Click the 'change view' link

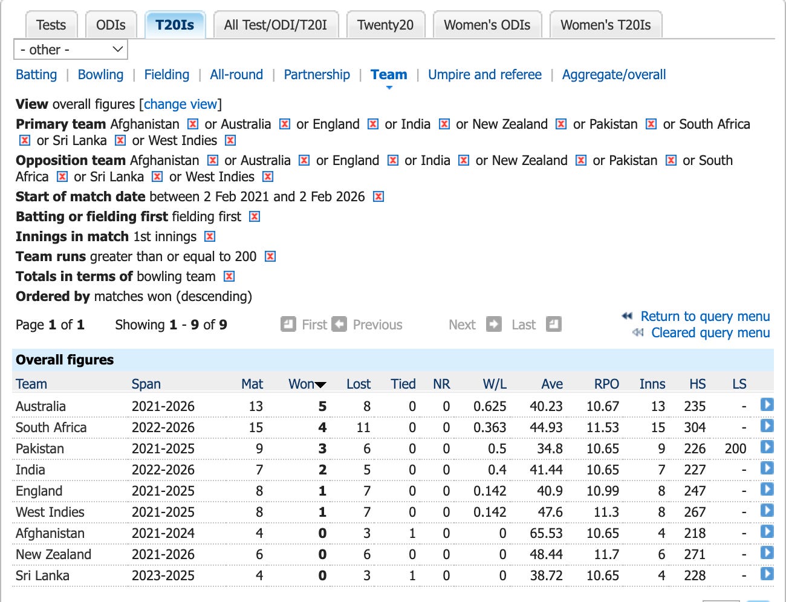[180, 104]
